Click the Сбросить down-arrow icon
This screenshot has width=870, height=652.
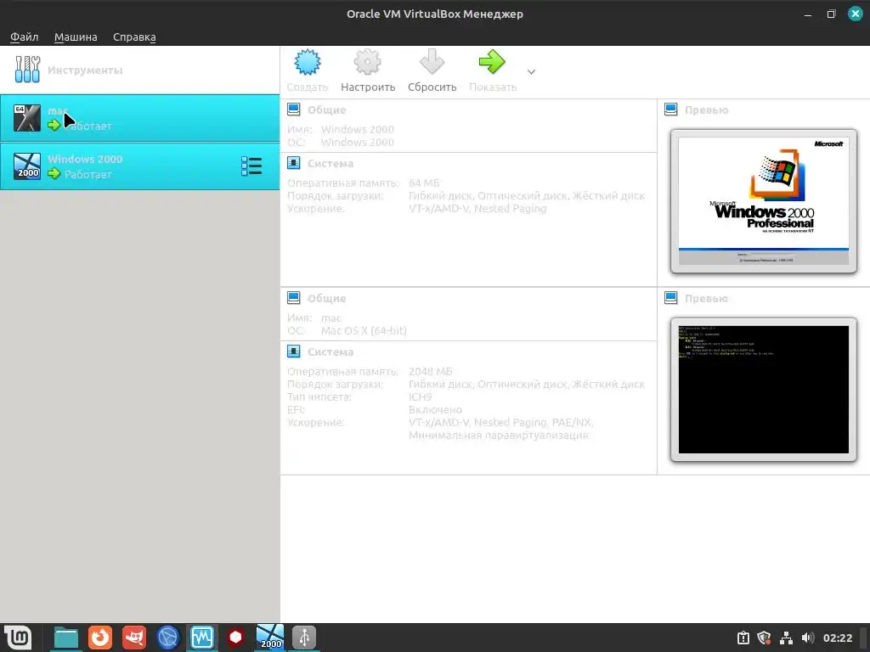[432, 61]
